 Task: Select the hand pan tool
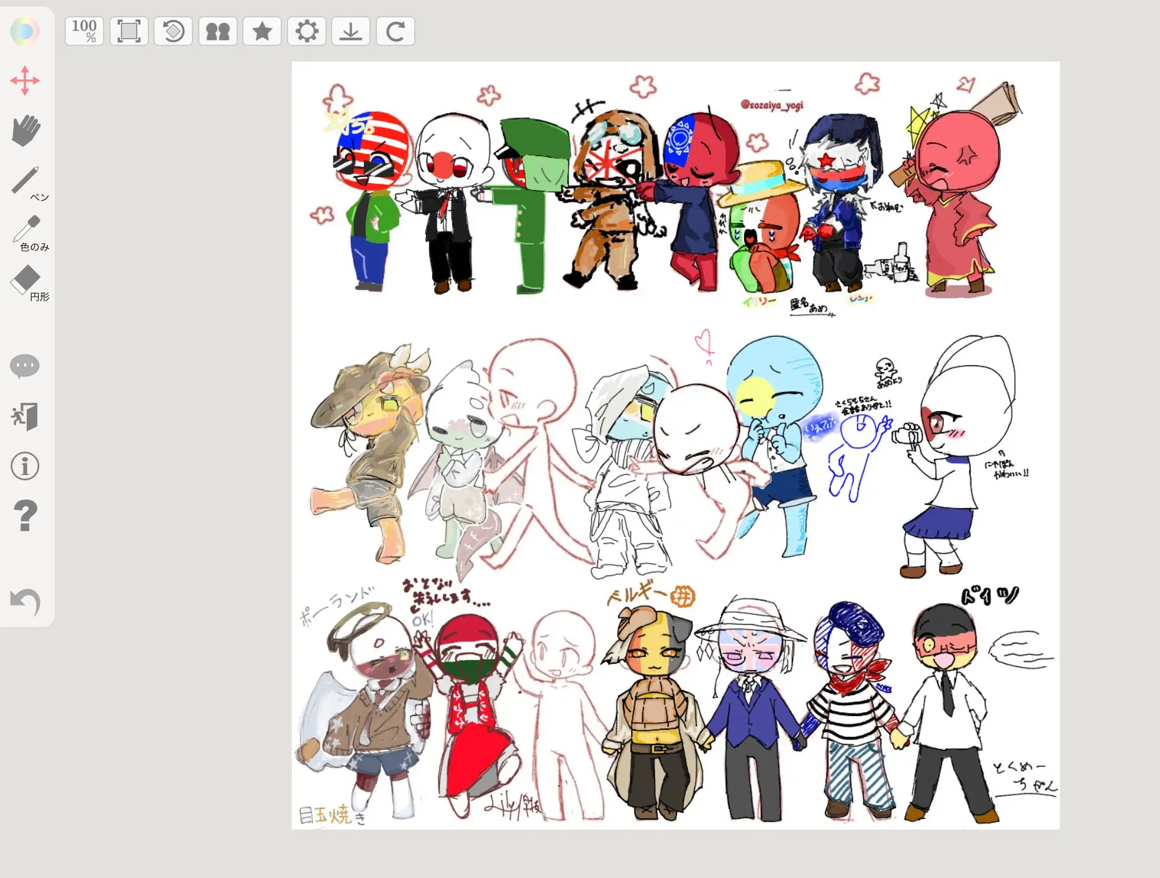25,130
